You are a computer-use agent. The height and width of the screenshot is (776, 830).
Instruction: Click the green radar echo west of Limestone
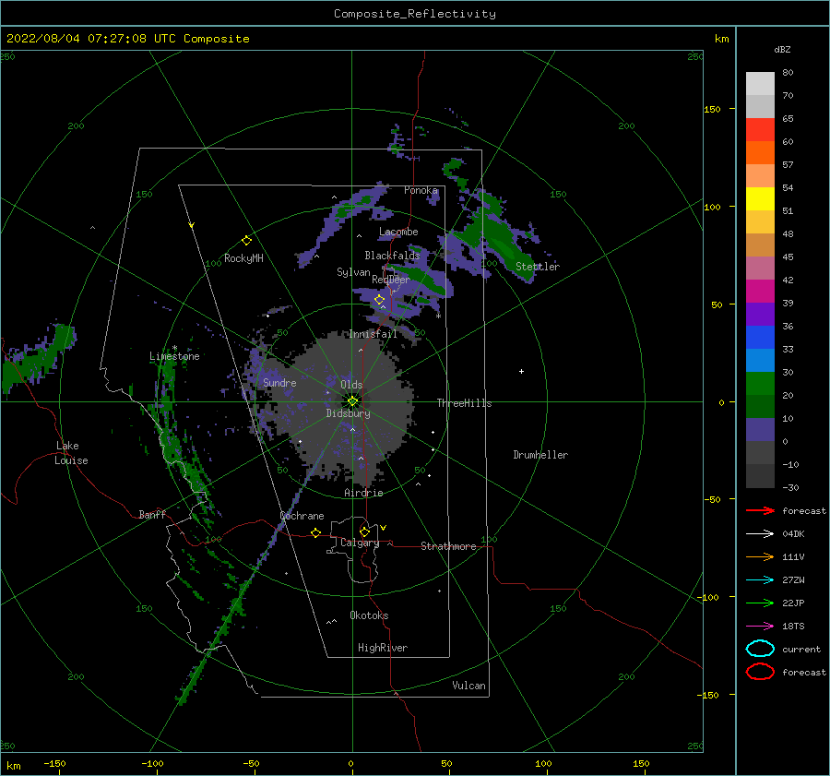pos(37,357)
